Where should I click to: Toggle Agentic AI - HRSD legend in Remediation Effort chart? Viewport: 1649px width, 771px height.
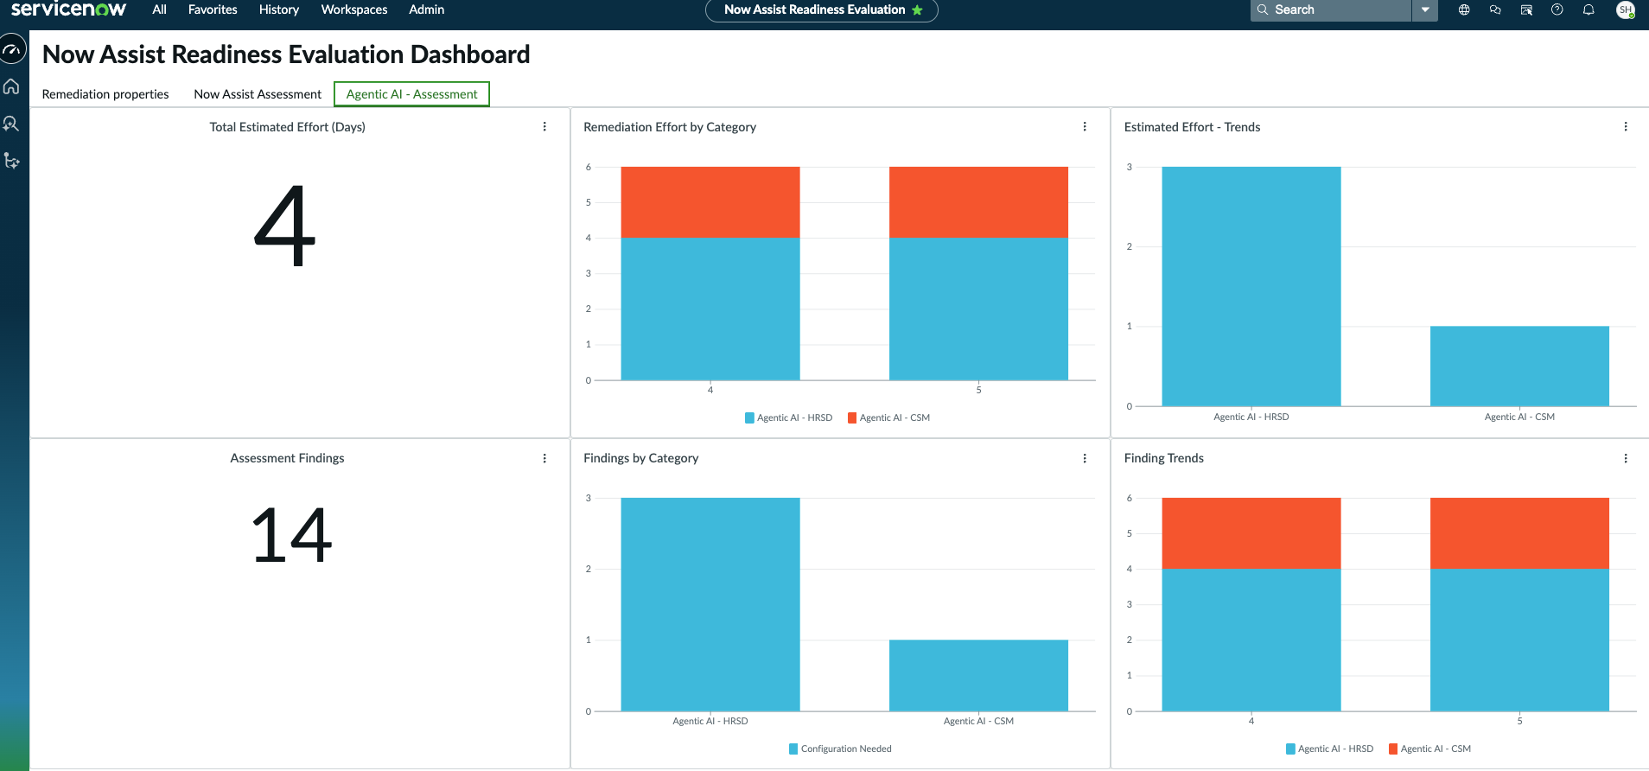point(788,417)
